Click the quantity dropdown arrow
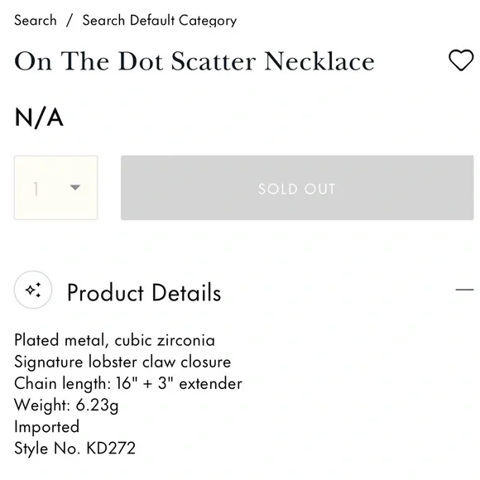Viewport: 480px width, 480px height. coord(75,187)
